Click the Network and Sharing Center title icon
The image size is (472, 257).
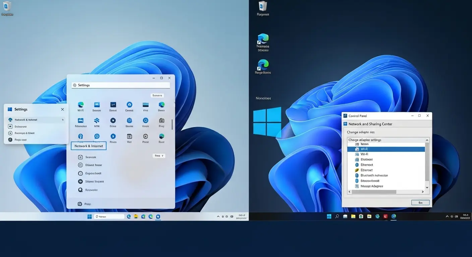(x=346, y=124)
